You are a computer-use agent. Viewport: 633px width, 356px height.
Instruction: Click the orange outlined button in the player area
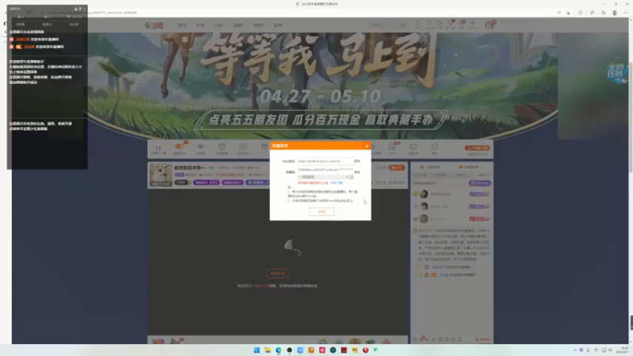(278, 273)
